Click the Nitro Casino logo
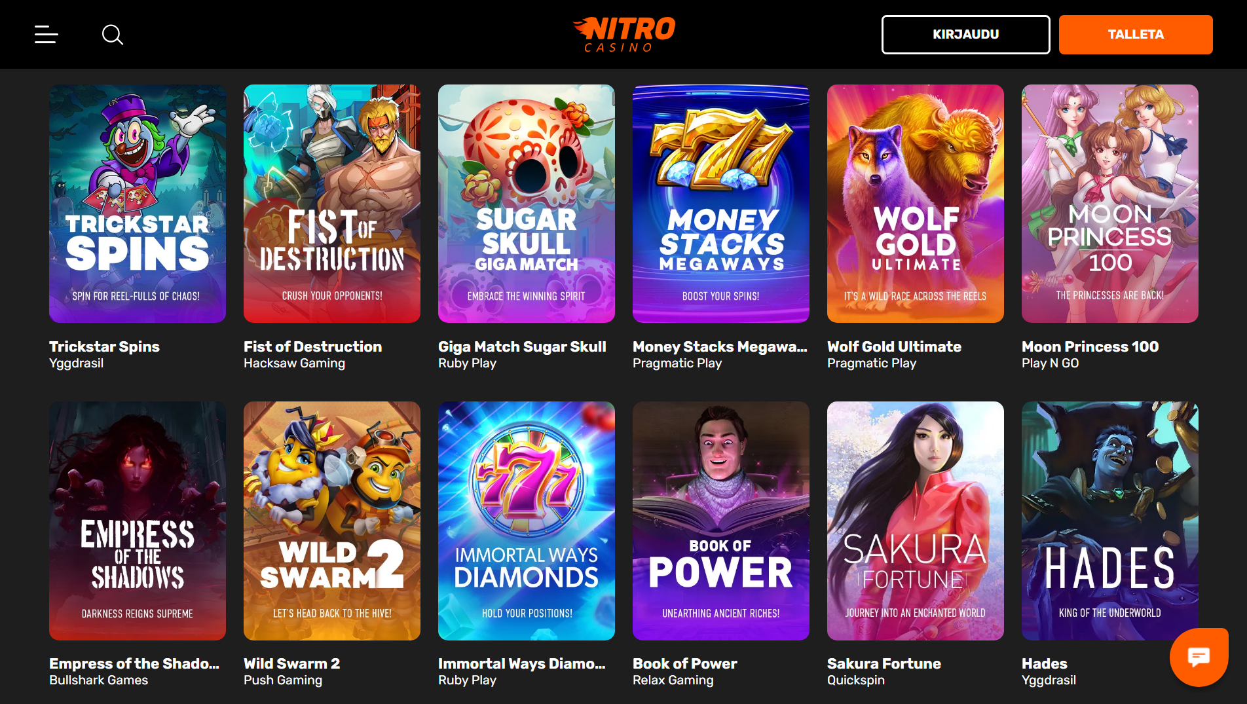 [x=623, y=34]
